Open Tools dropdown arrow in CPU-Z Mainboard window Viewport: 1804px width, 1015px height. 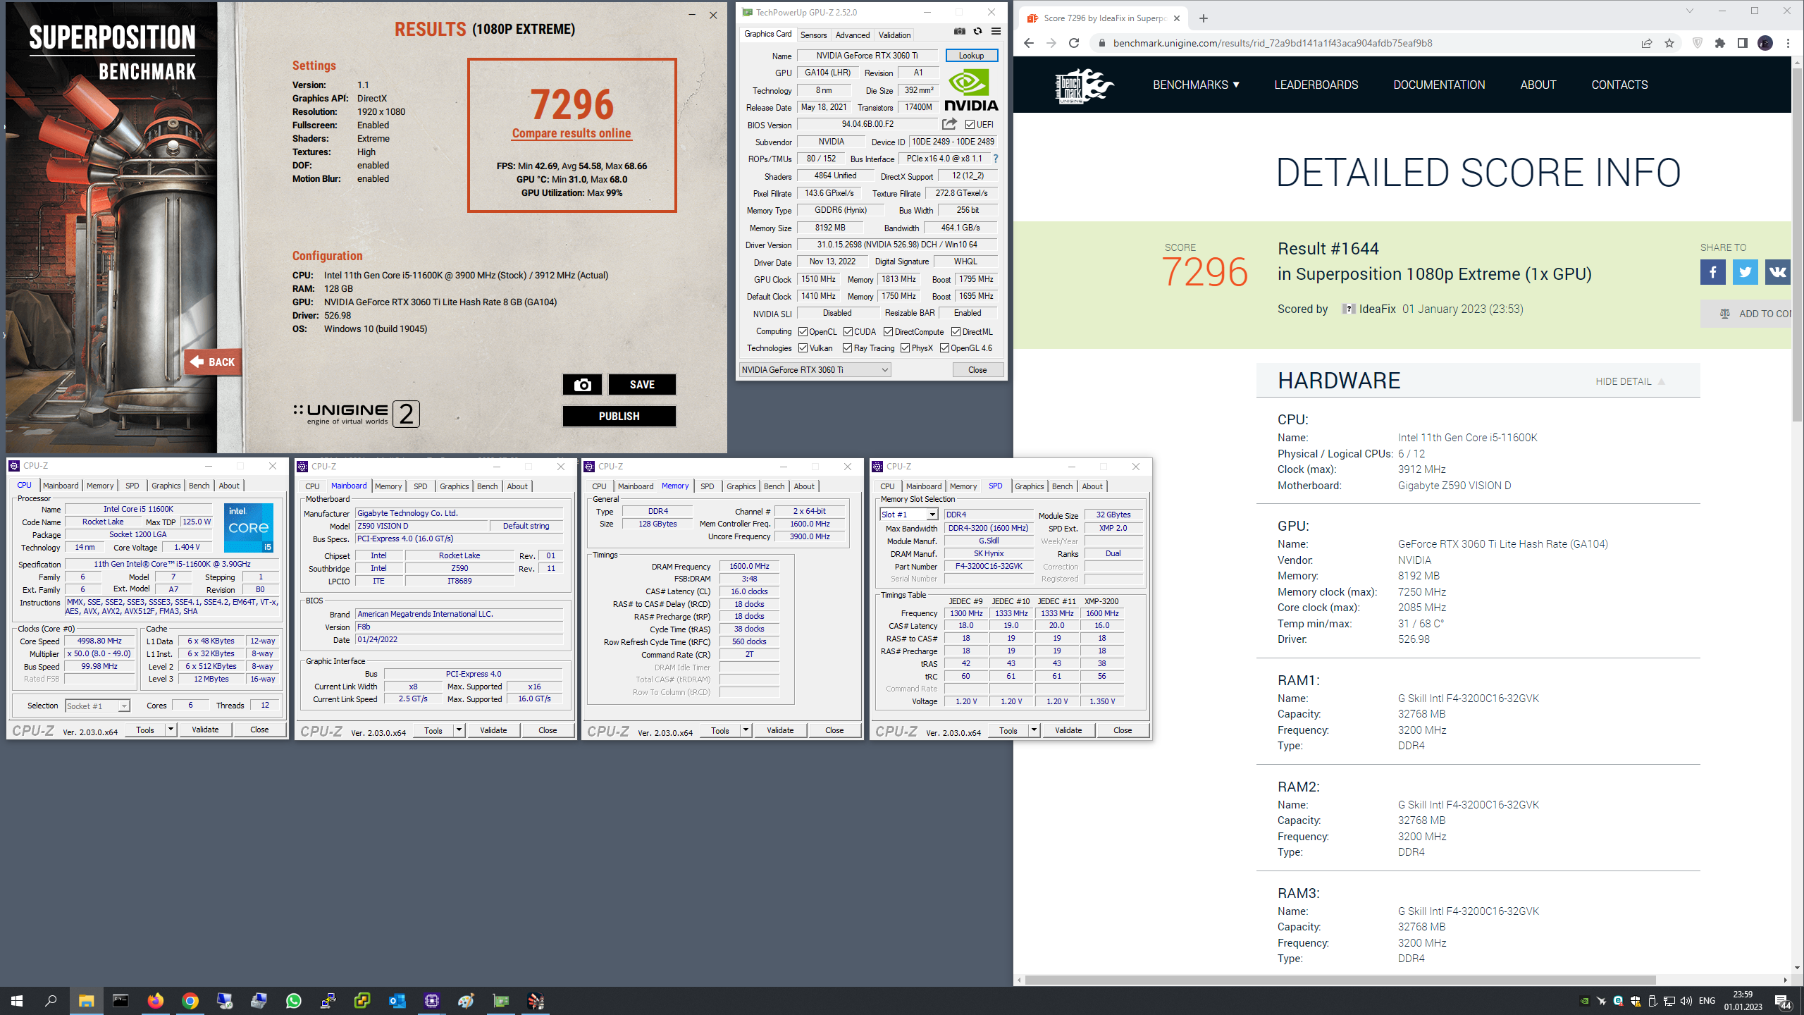pos(459,730)
